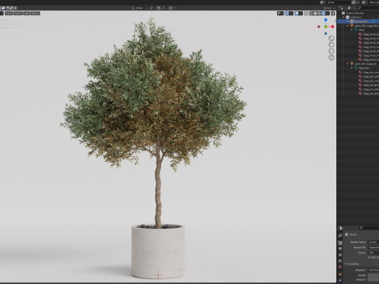
Task: Delete scene with the X button
Action: point(358,2)
